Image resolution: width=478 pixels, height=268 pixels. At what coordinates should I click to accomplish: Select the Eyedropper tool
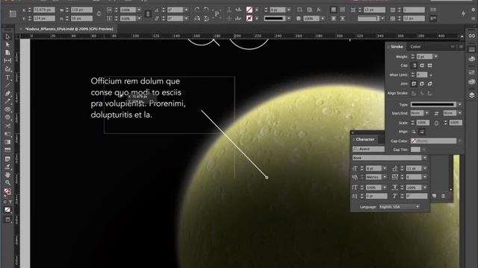pyautogui.click(x=7, y=167)
